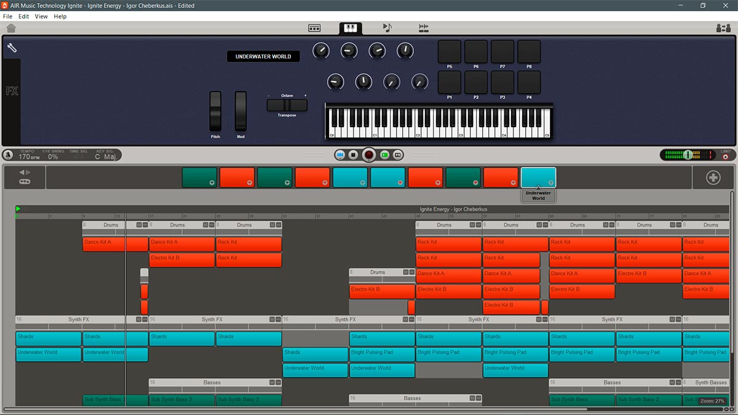Go to the Home page icon
Image resolution: width=738 pixels, height=415 pixels.
click(10, 28)
